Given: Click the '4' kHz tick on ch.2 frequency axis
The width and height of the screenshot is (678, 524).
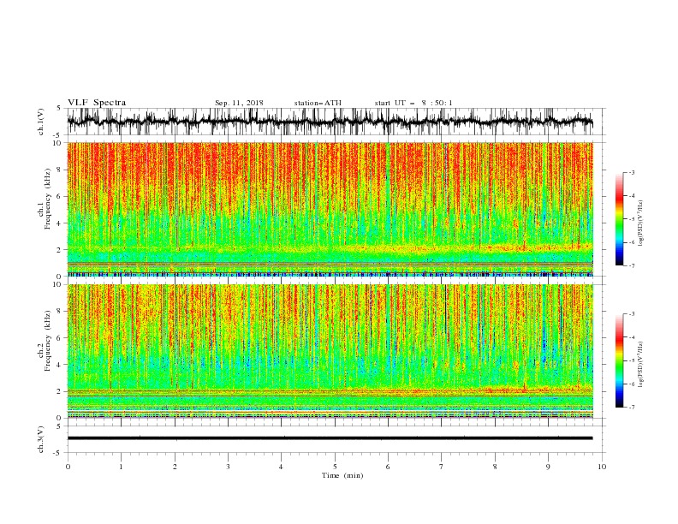Looking at the screenshot, I should coord(60,365).
